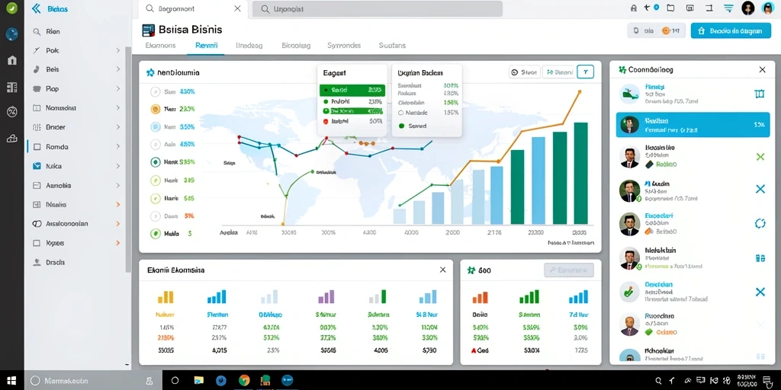Toggle the green Hank legend marker

pyautogui.click(x=155, y=161)
